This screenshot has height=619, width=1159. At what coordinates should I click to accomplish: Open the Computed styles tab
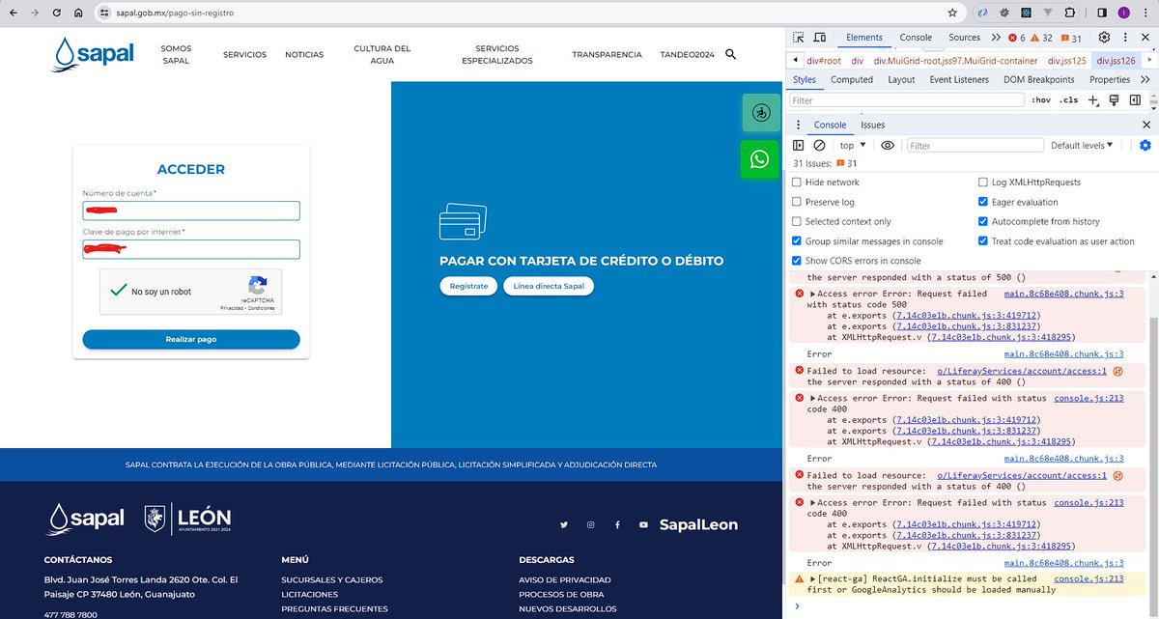tap(852, 80)
